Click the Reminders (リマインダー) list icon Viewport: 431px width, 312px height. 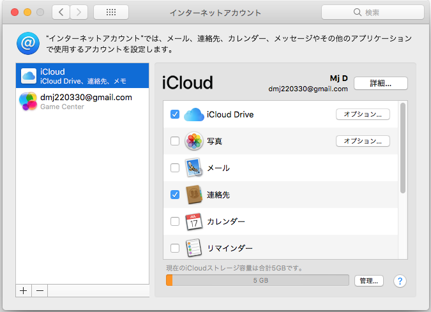click(193, 248)
